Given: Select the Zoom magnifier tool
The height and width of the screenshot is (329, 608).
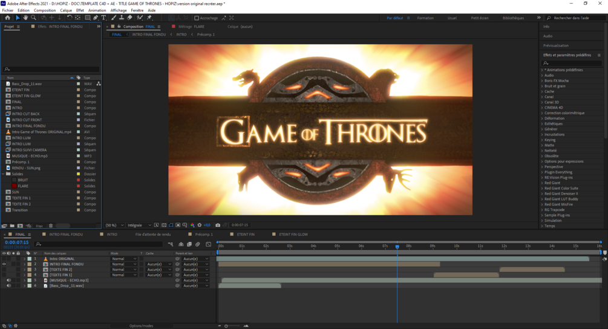Looking at the screenshot, I should (x=34, y=18).
